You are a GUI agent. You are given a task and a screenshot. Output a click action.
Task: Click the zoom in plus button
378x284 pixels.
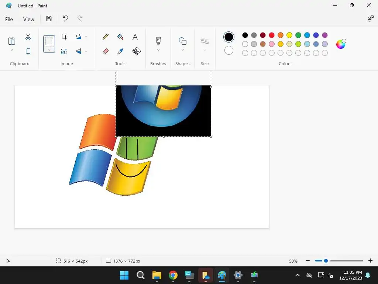pos(371,261)
